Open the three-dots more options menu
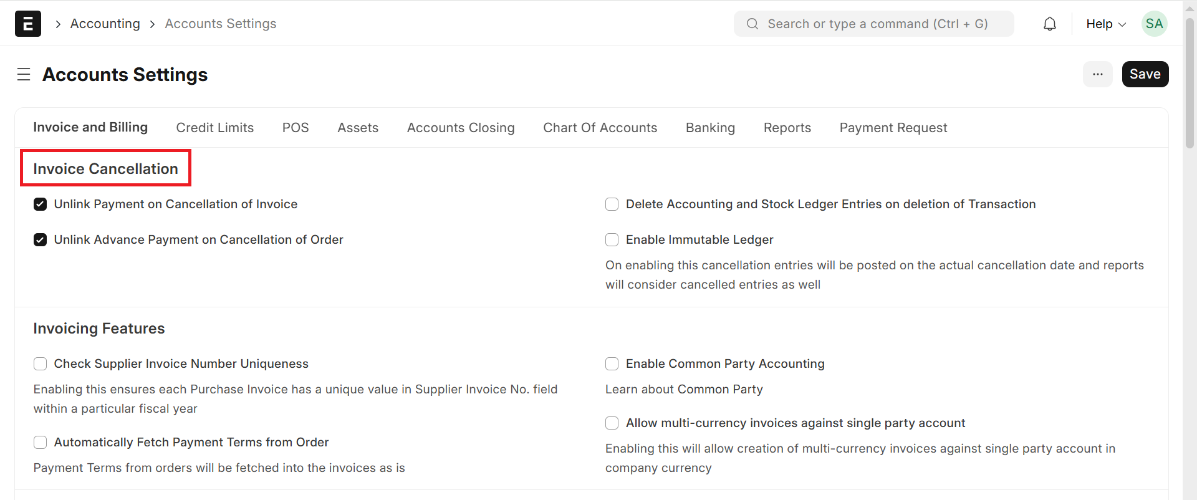This screenshot has width=1197, height=500. (x=1097, y=74)
